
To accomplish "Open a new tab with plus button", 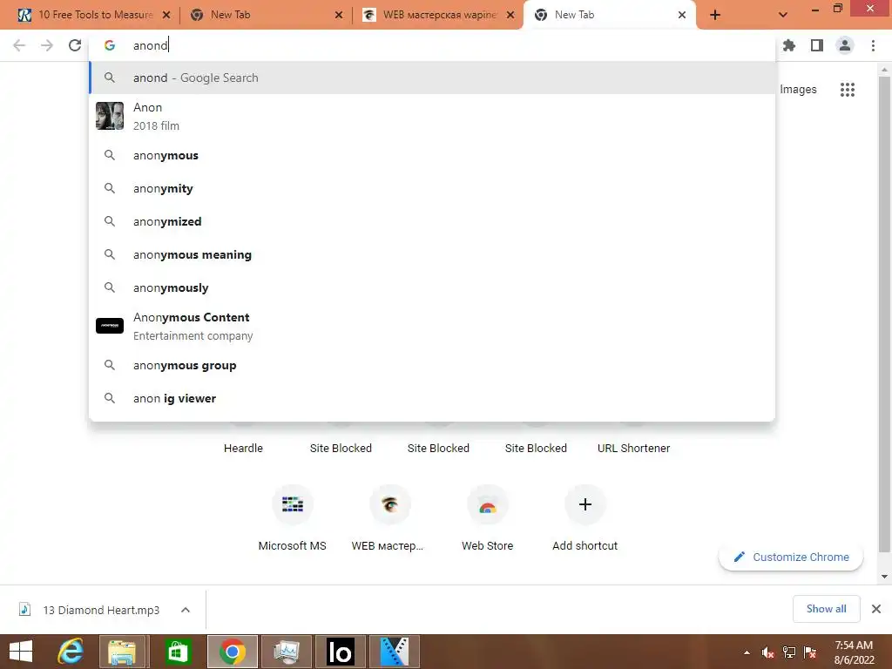I will point(715,16).
